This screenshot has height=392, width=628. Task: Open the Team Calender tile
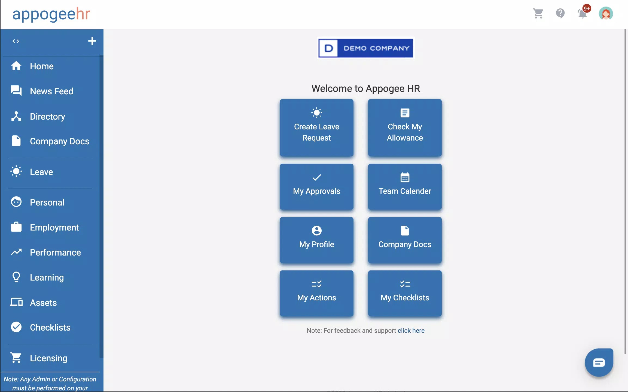pos(405,186)
